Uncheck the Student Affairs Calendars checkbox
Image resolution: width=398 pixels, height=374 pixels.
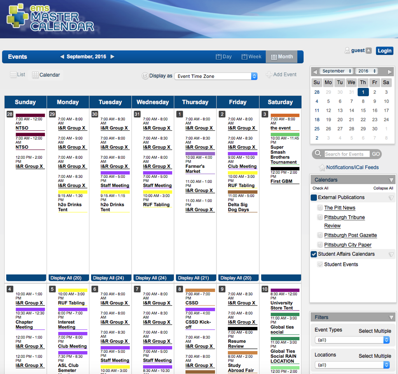pos(313,254)
